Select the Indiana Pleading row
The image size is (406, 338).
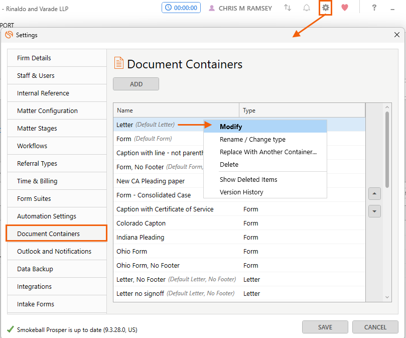pos(239,237)
